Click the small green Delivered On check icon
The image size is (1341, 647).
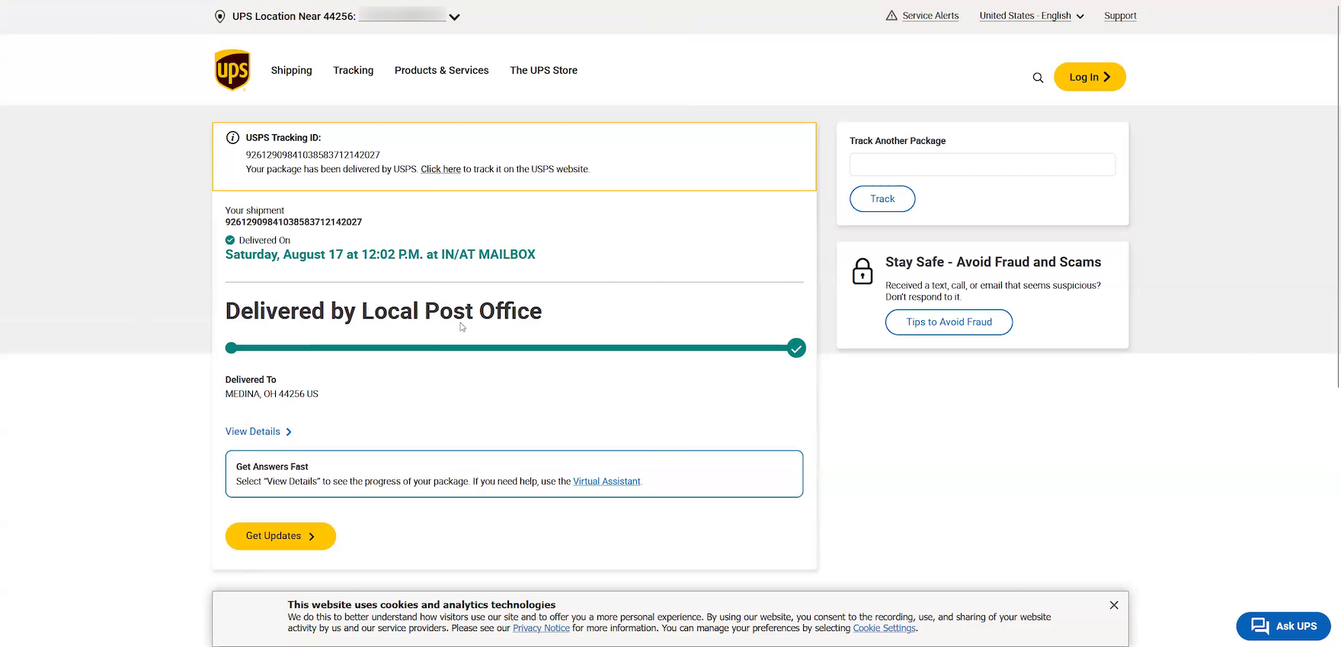click(x=230, y=240)
